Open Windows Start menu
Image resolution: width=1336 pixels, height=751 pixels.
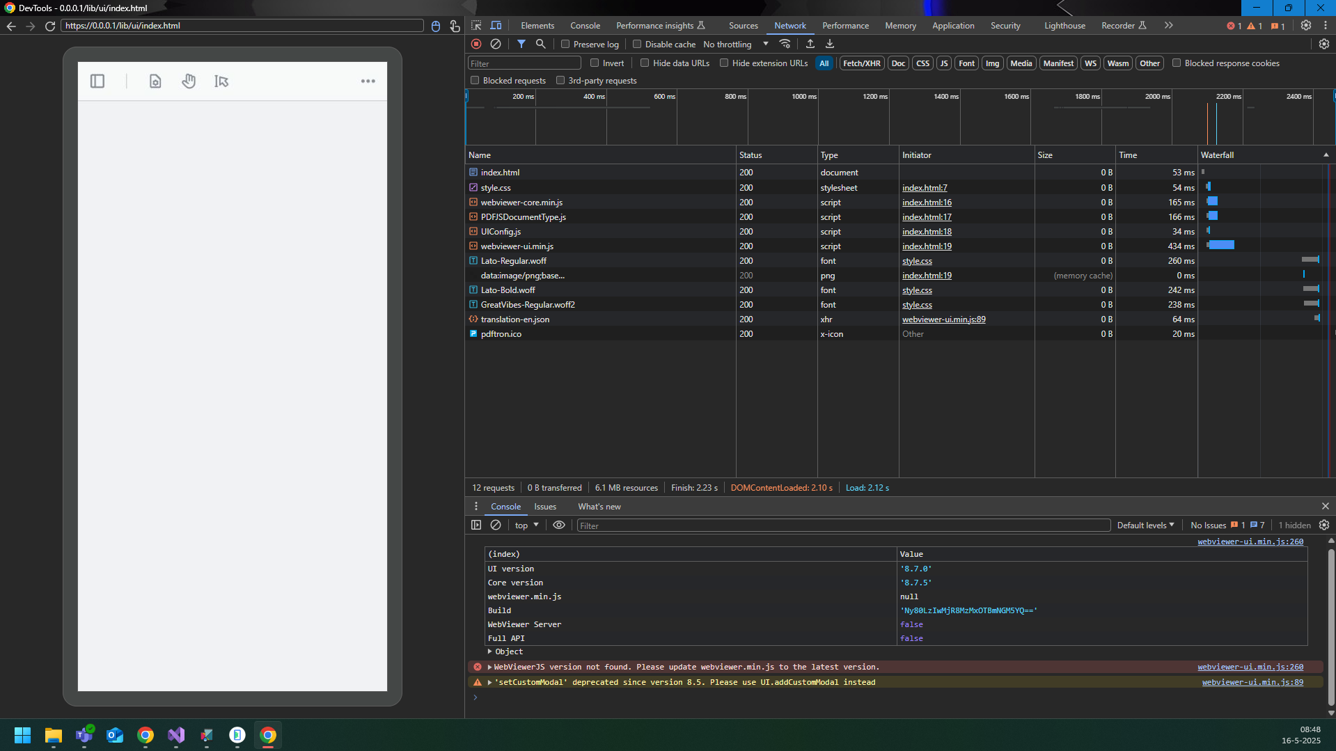[23, 735]
